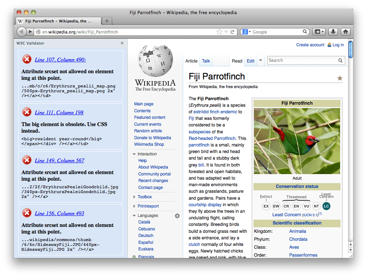Reload the page with the refresh icon

point(232,32)
